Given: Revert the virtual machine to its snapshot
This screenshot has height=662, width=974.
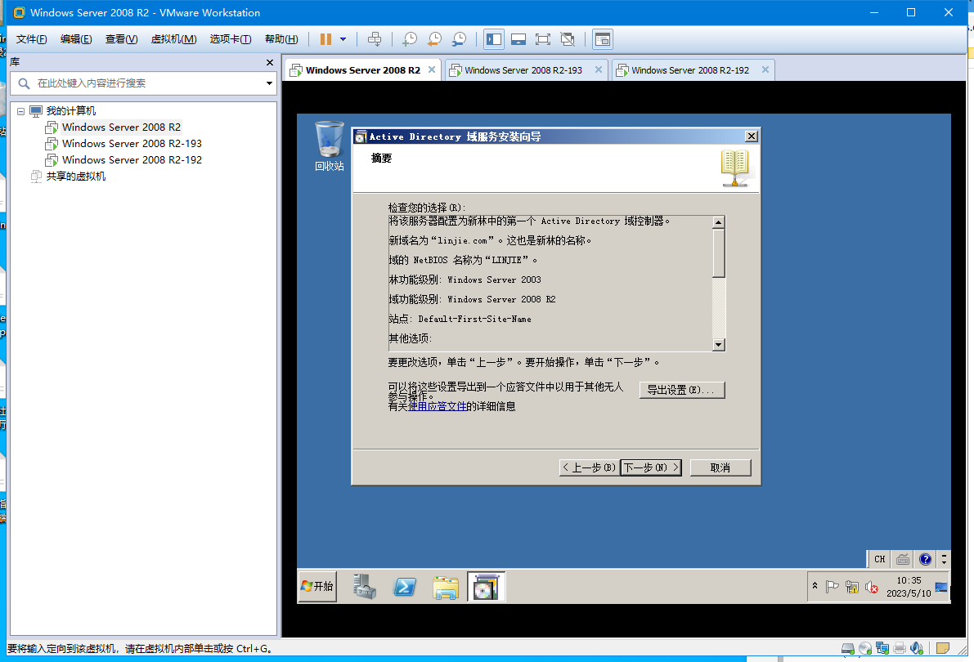Looking at the screenshot, I should coord(434,39).
